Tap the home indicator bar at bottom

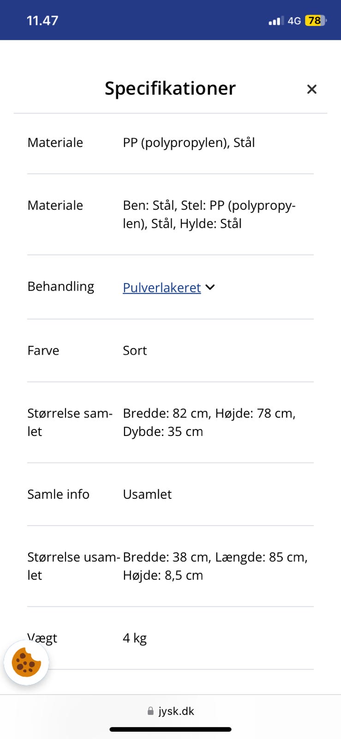pyautogui.click(x=170, y=730)
